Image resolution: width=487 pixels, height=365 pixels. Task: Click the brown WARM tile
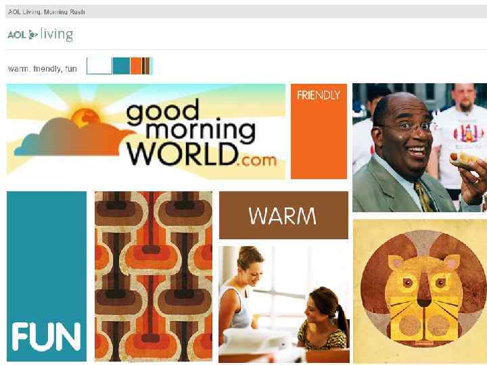pos(283,216)
